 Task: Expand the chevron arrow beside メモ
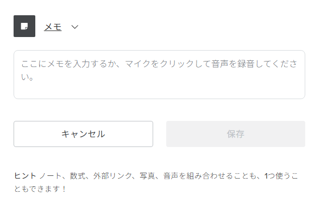point(75,27)
